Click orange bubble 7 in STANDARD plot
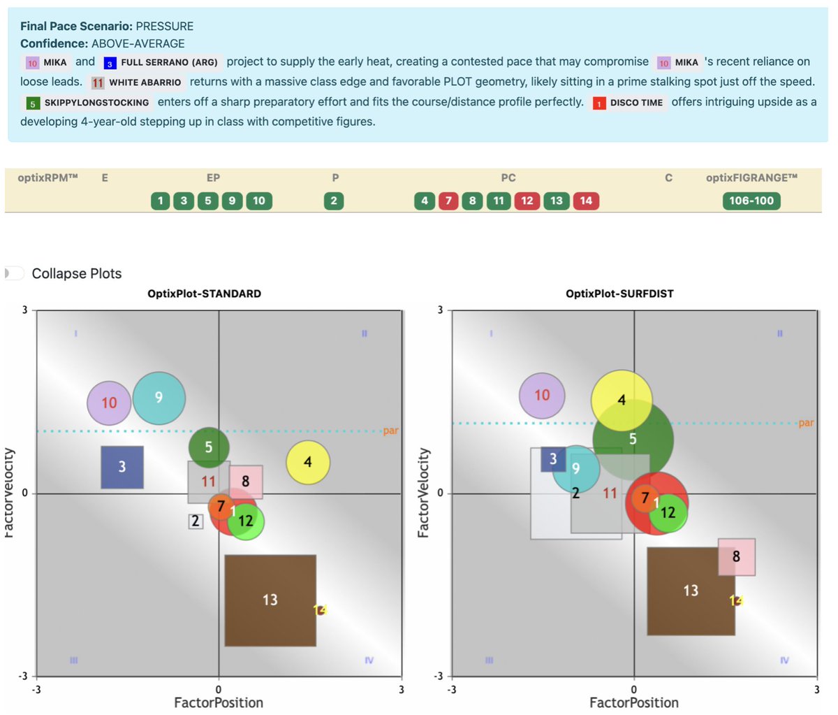Viewport: 838px width, 715px height. (221, 506)
